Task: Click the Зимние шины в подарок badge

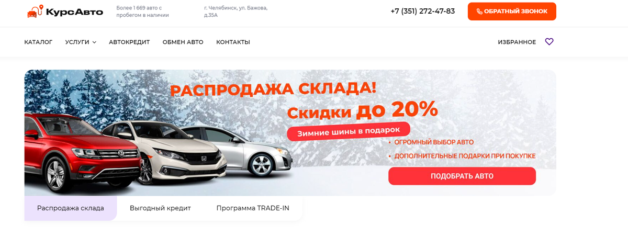Action: pyautogui.click(x=349, y=131)
